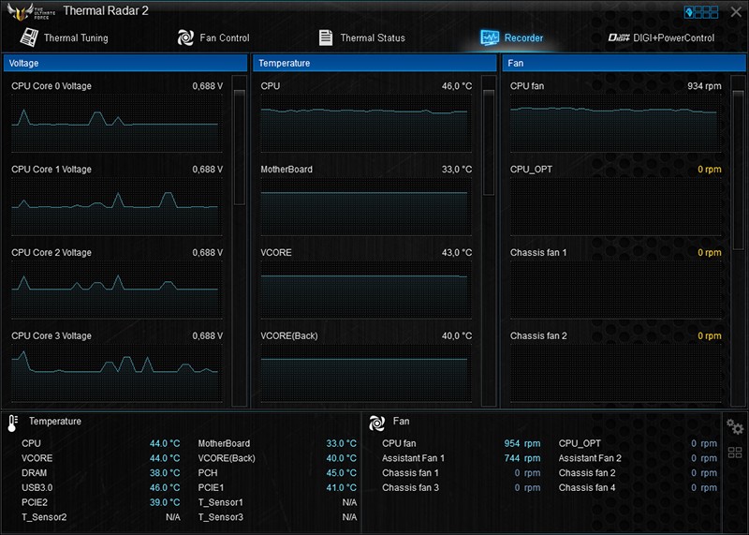Click the thermometer icon in Temperature summary

[13, 424]
